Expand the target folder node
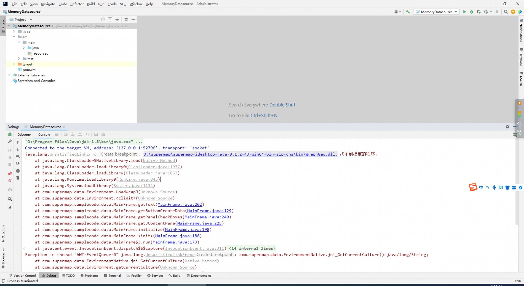The width and height of the screenshot is (524, 286). pos(14,64)
